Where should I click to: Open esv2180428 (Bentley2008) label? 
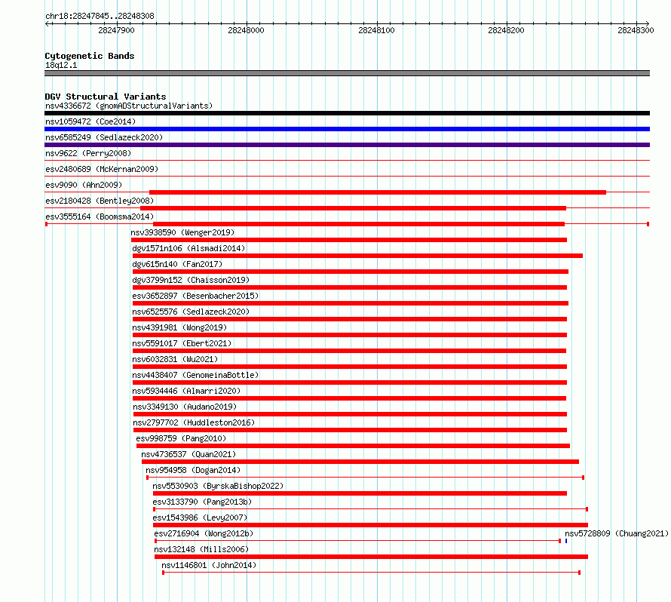click(100, 201)
